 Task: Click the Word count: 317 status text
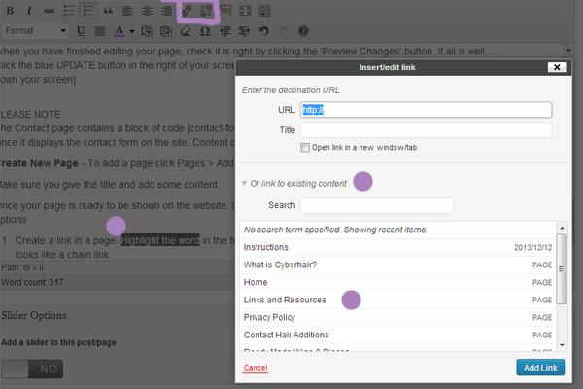click(x=33, y=282)
